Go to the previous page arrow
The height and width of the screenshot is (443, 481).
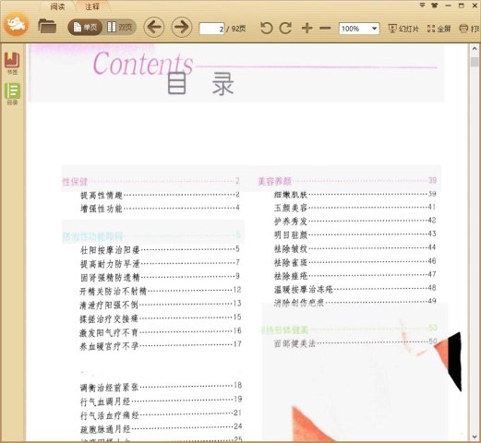[x=154, y=27]
